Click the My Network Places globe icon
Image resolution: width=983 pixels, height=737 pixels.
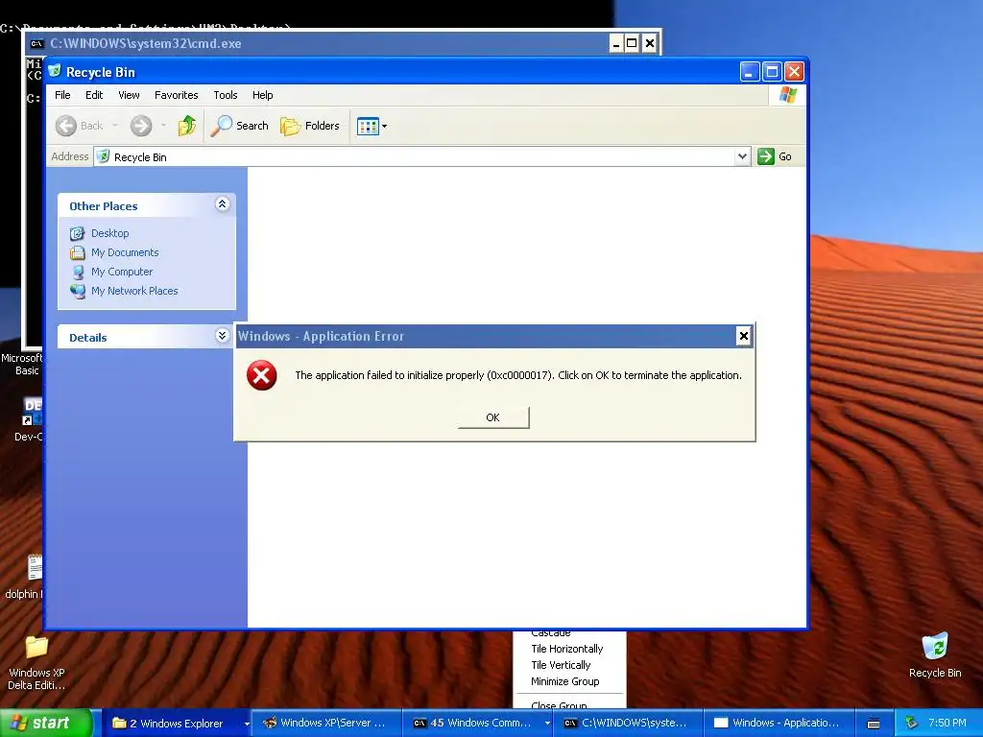(x=78, y=292)
